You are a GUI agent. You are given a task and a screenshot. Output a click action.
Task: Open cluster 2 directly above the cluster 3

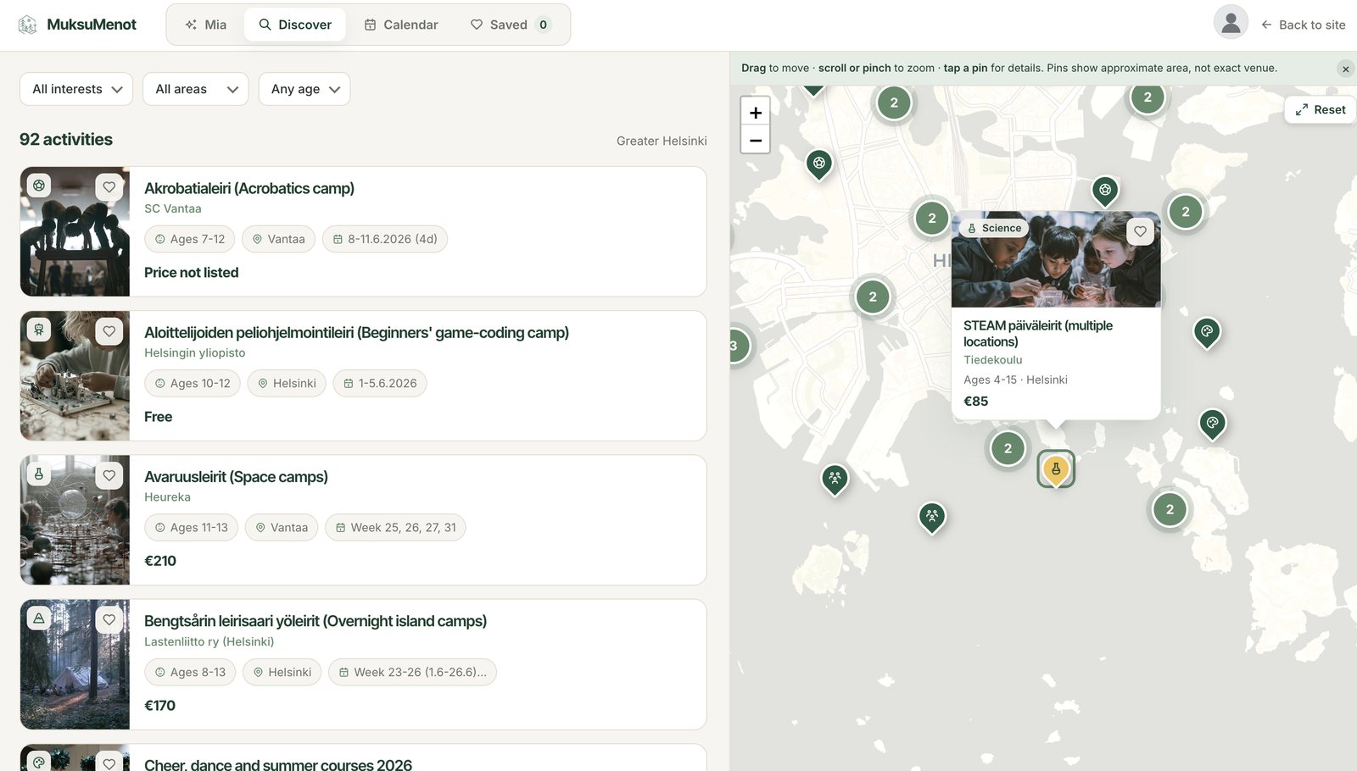tap(873, 297)
